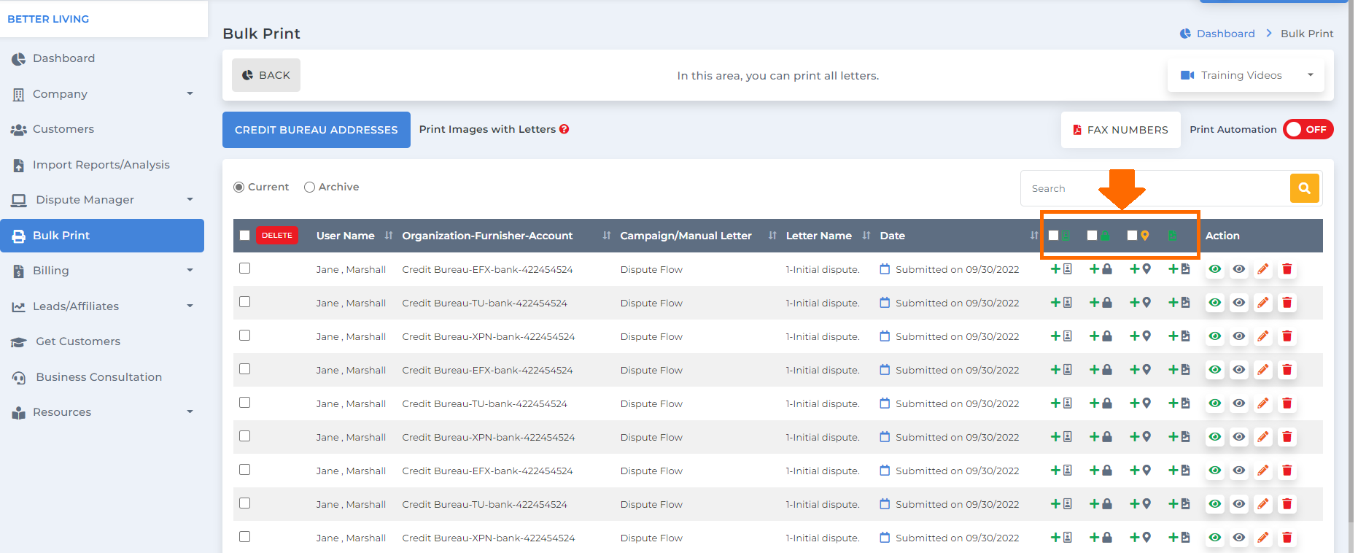
Task: Click Bulk Print printer icon in sidebar
Action: 18,236
